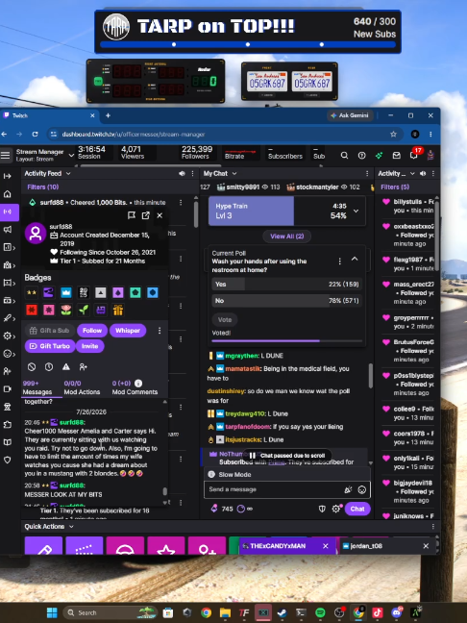Click the Send a message field
Image resolution: width=467 pixels, height=623 pixels.
click(x=275, y=489)
